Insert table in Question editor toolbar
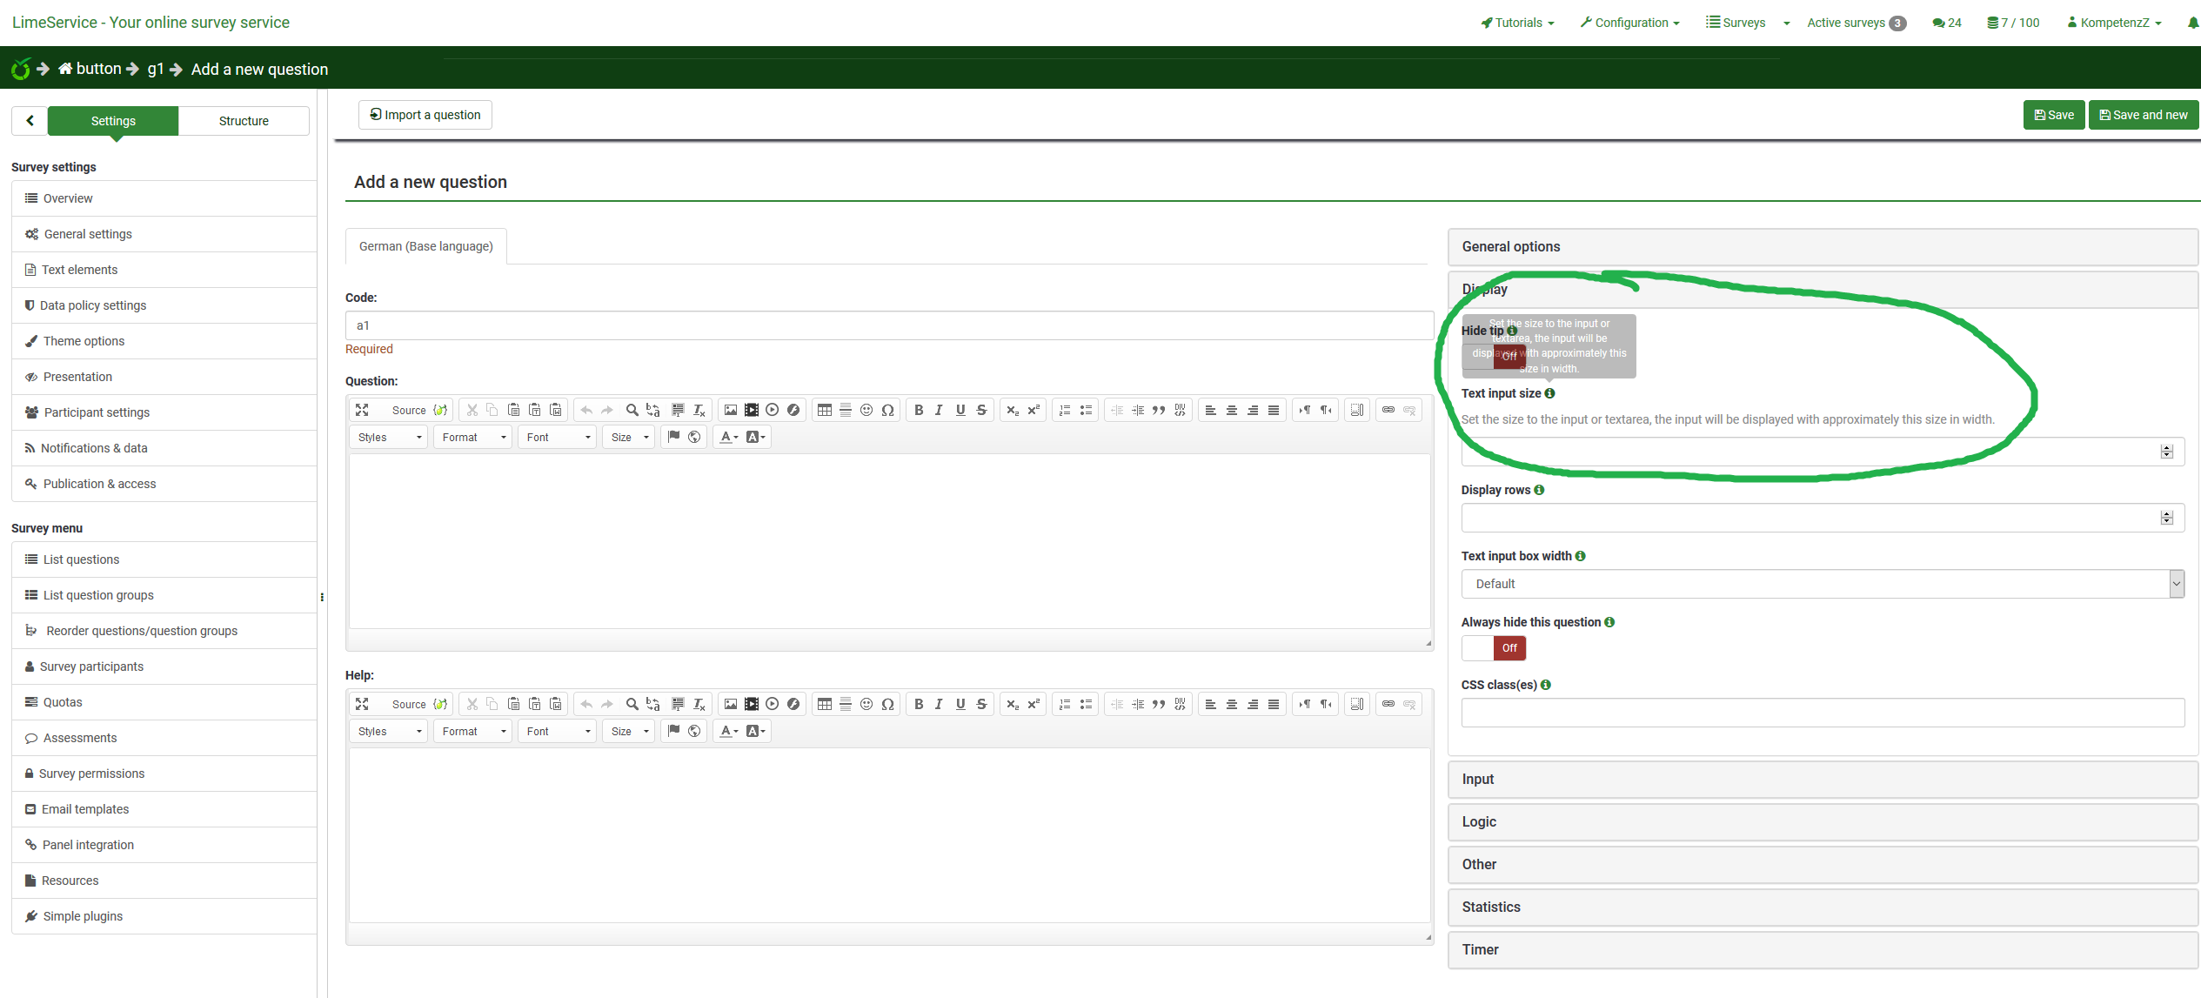 [824, 410]
